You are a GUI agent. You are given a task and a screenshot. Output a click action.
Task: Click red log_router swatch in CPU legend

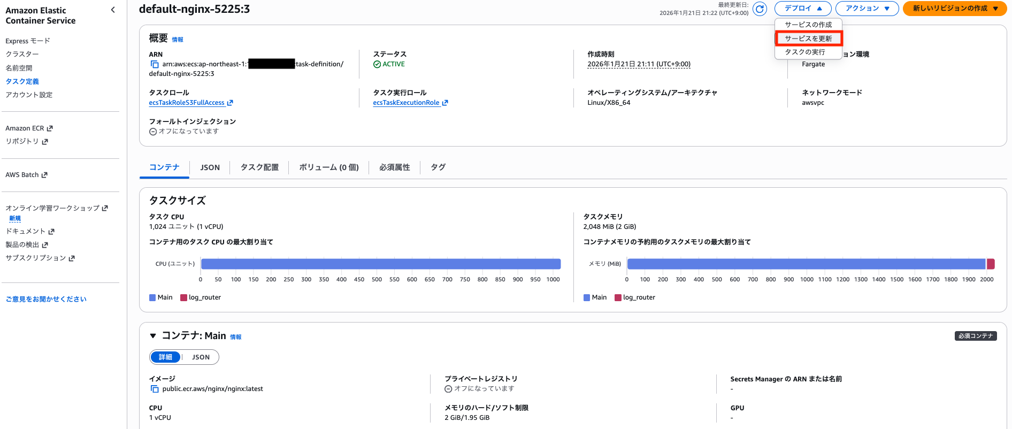point(184,298)
